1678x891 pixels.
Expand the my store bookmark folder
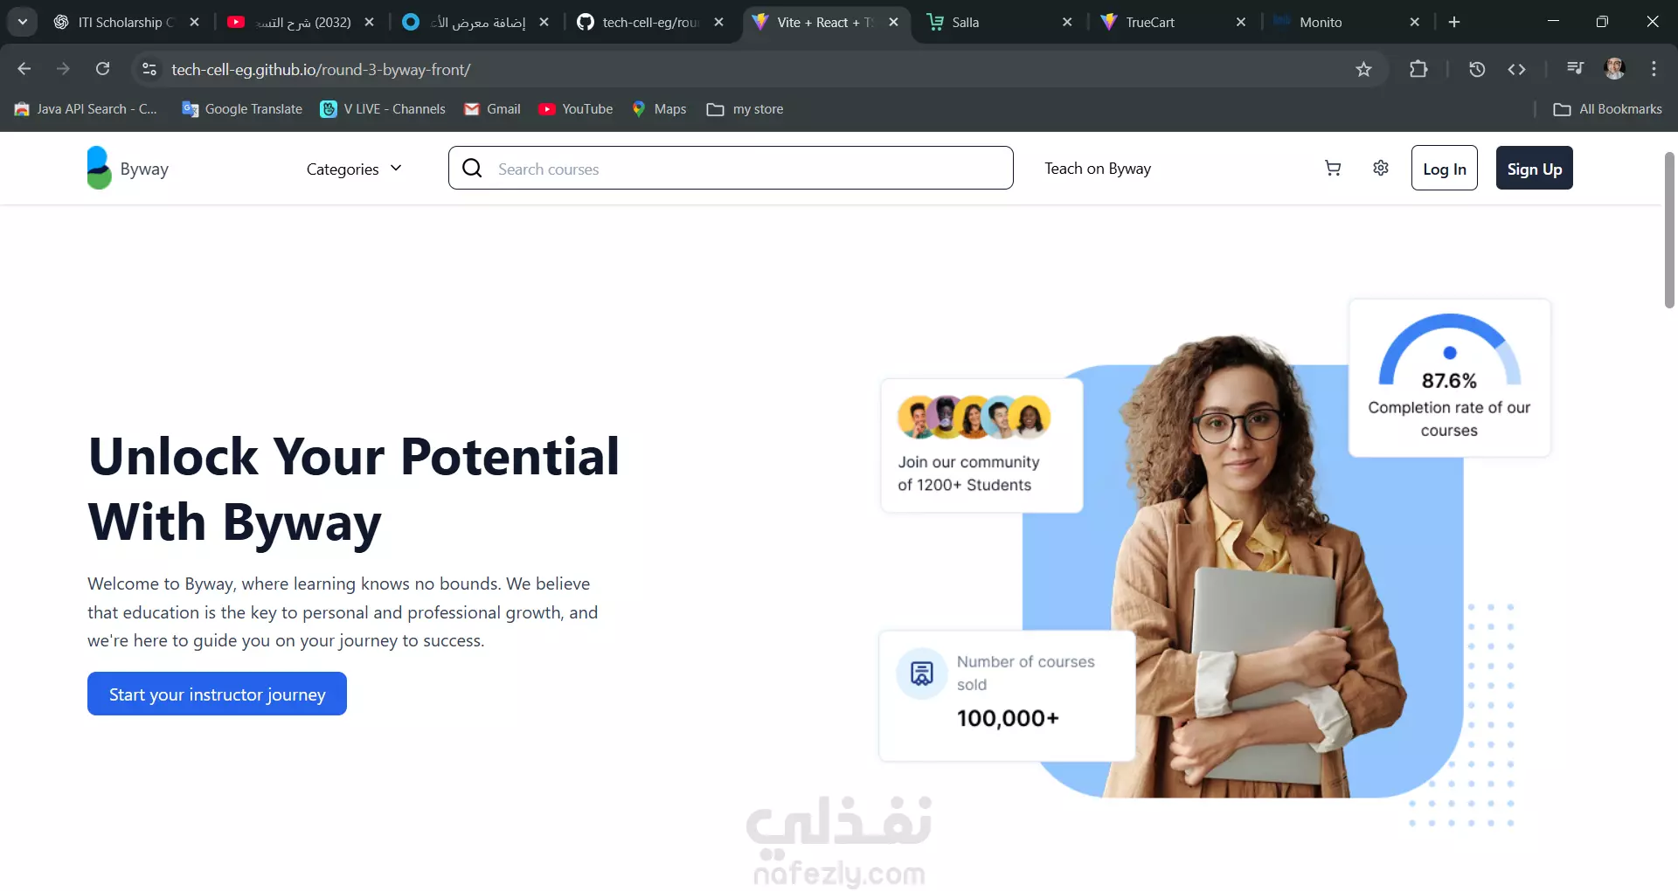pyautogui.click(x=745, y=109)
